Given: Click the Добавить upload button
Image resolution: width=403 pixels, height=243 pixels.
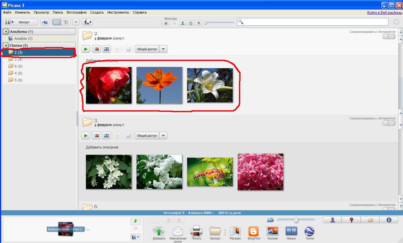Looking at the screenshot, I should pyautogui.click(x=159, y=233).
